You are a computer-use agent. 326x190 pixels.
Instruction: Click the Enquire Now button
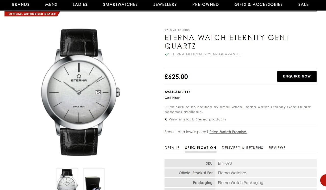[x=297, y=76]
